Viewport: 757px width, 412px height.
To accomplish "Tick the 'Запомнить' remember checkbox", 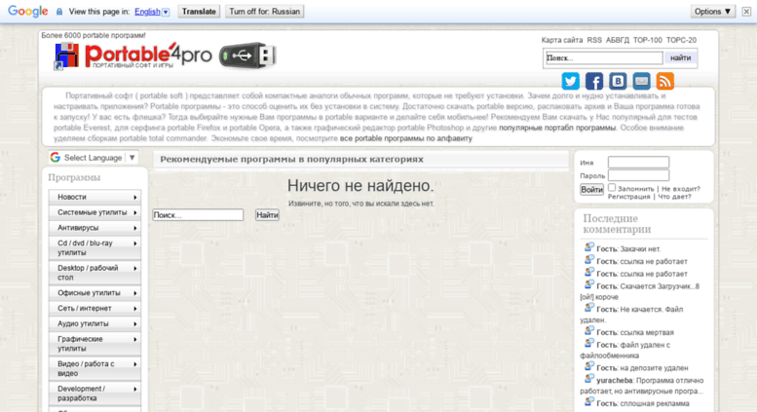I will coord(612,187).
